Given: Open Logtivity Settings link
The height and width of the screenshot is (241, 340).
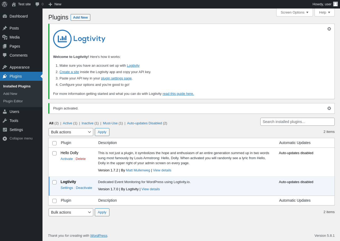Looking at the screenshot, I should (x=67, y=188).
